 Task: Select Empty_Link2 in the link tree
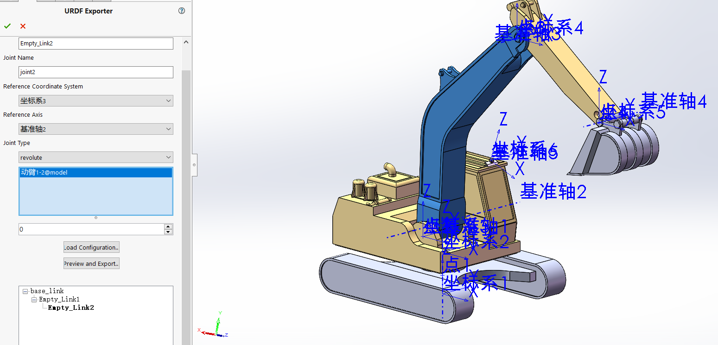click(x=71, y=308)
